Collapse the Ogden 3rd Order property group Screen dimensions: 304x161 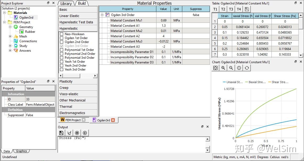pyautogui.click(x=102, y=15)
